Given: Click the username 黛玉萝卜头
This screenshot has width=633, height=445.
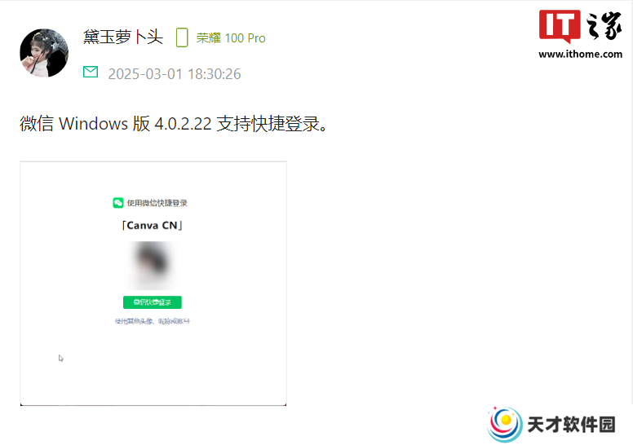Looking at the screenshot, I should click(x=123, y=37).
